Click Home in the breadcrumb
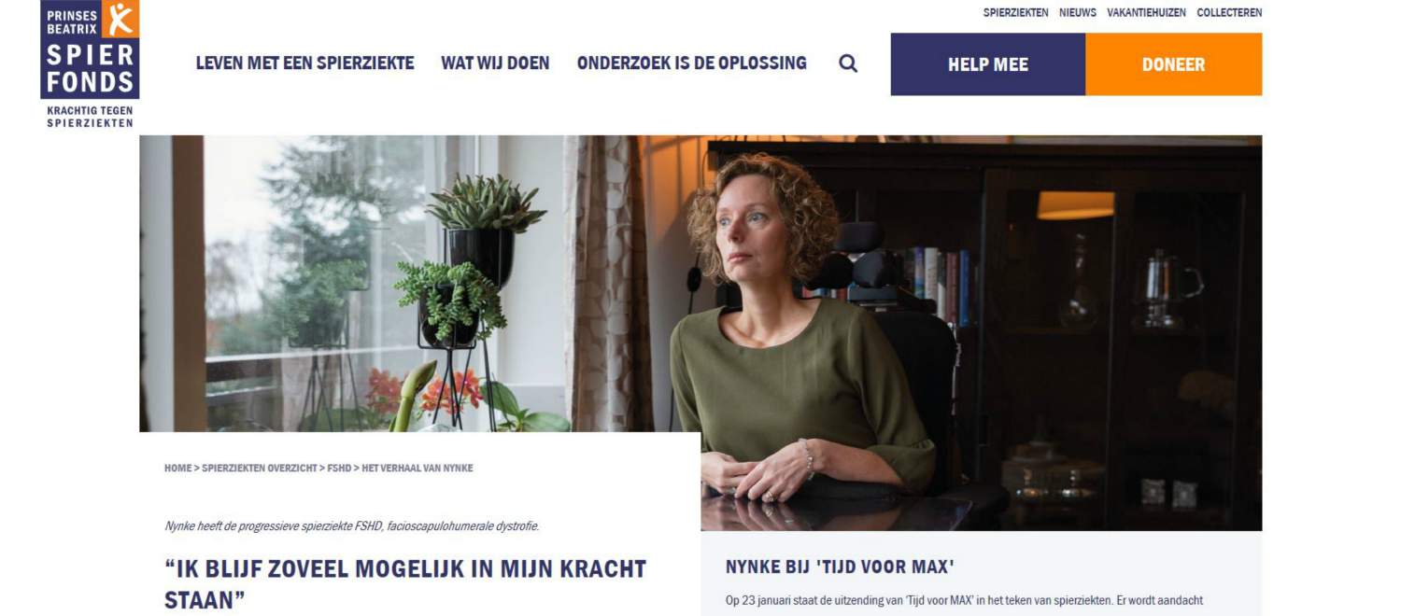Image resolution: width=1401 pixels, height=616 pixels. pyautogui.click(x=177, y=469)
